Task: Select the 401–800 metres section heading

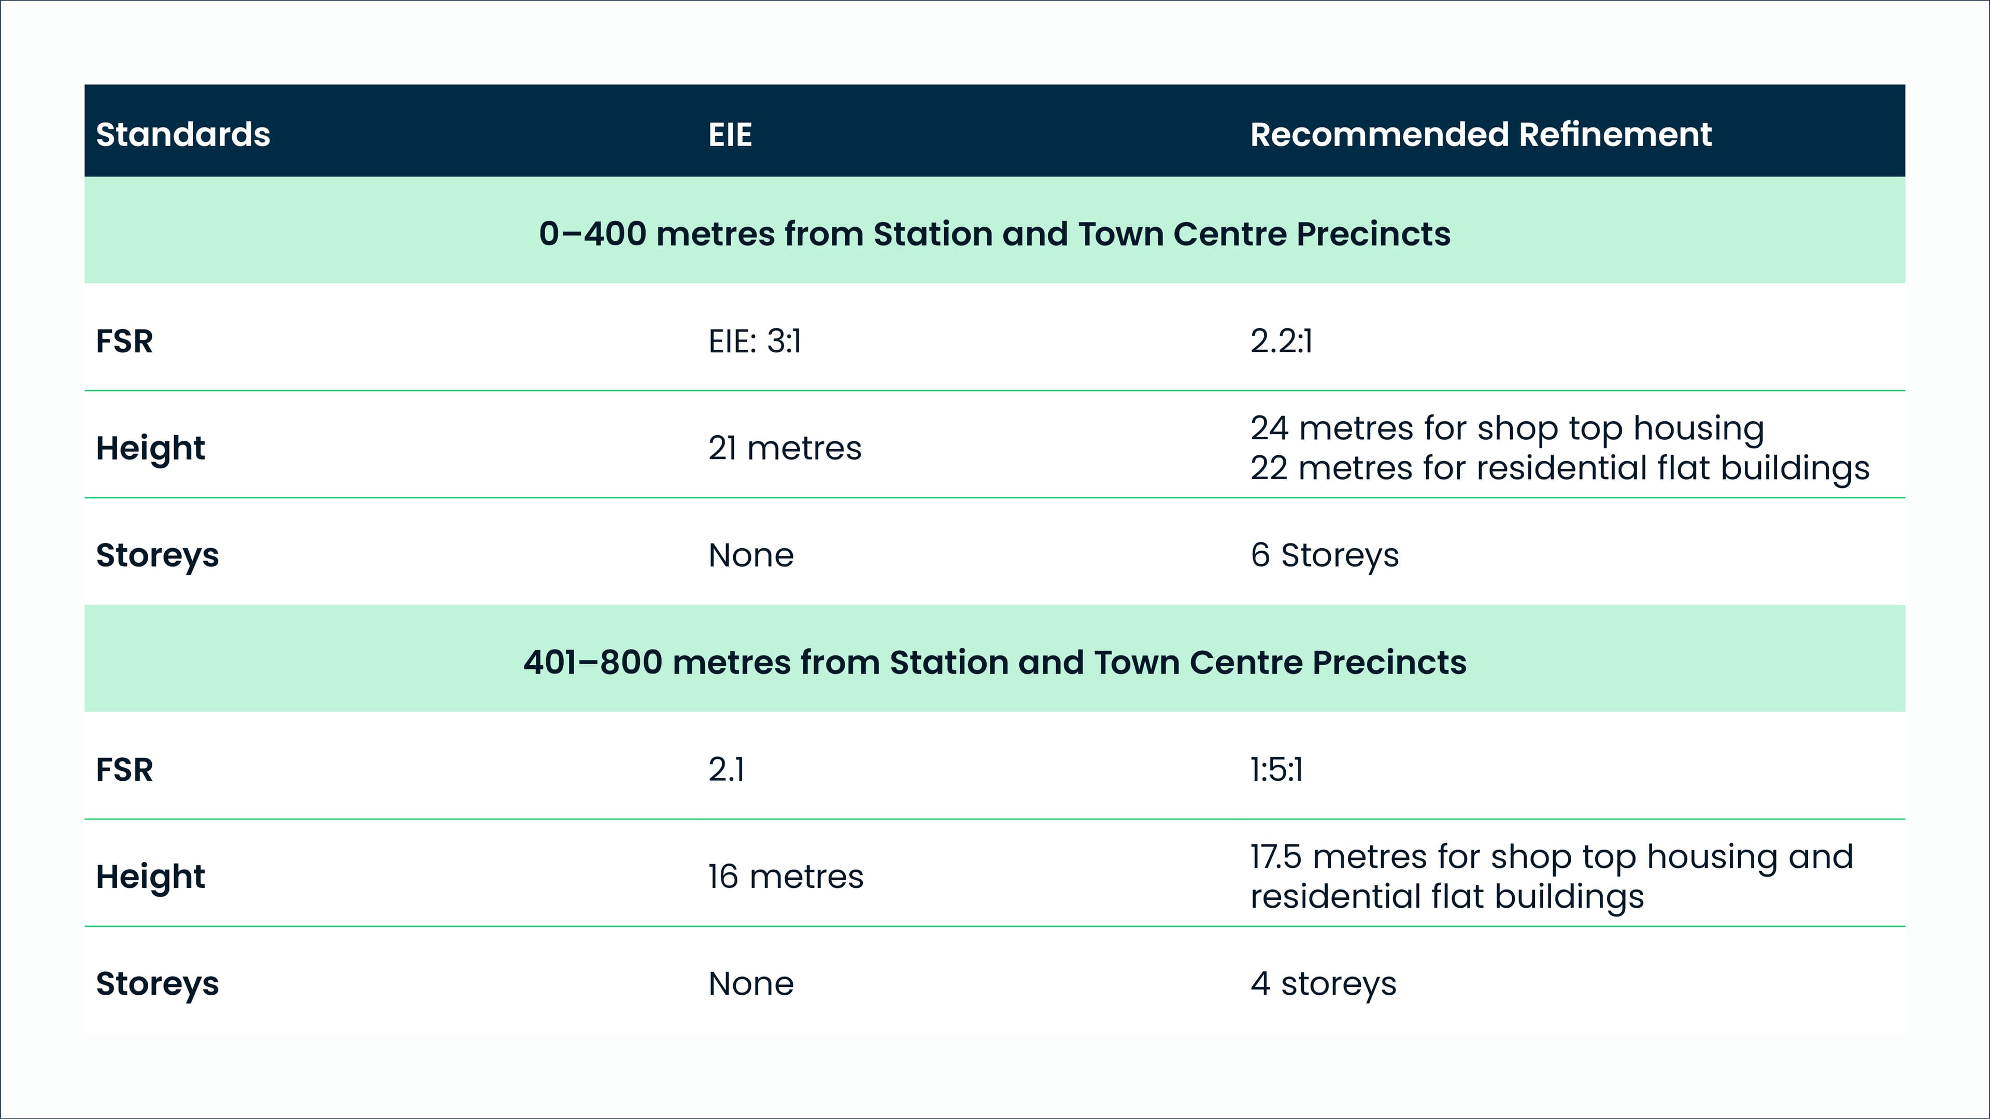Action: coord(994,662)
